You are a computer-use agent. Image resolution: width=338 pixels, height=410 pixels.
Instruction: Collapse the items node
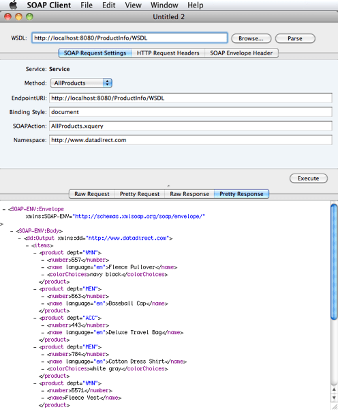pos(27,246)
